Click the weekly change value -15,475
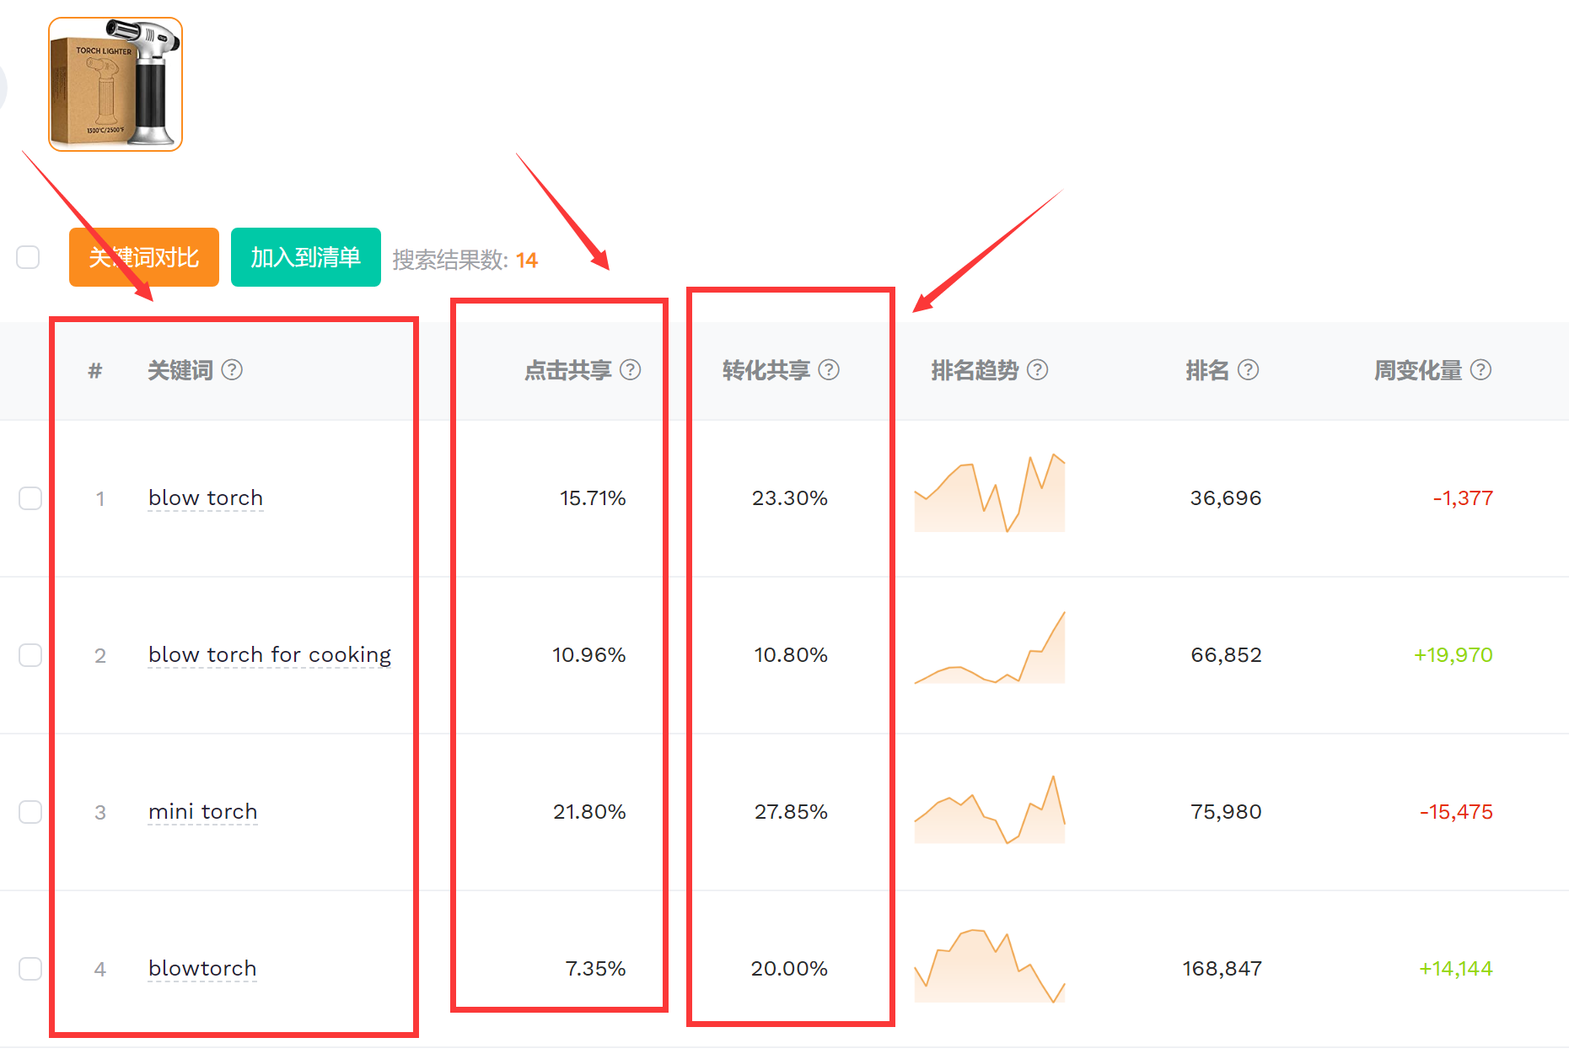 (1456, 812)
